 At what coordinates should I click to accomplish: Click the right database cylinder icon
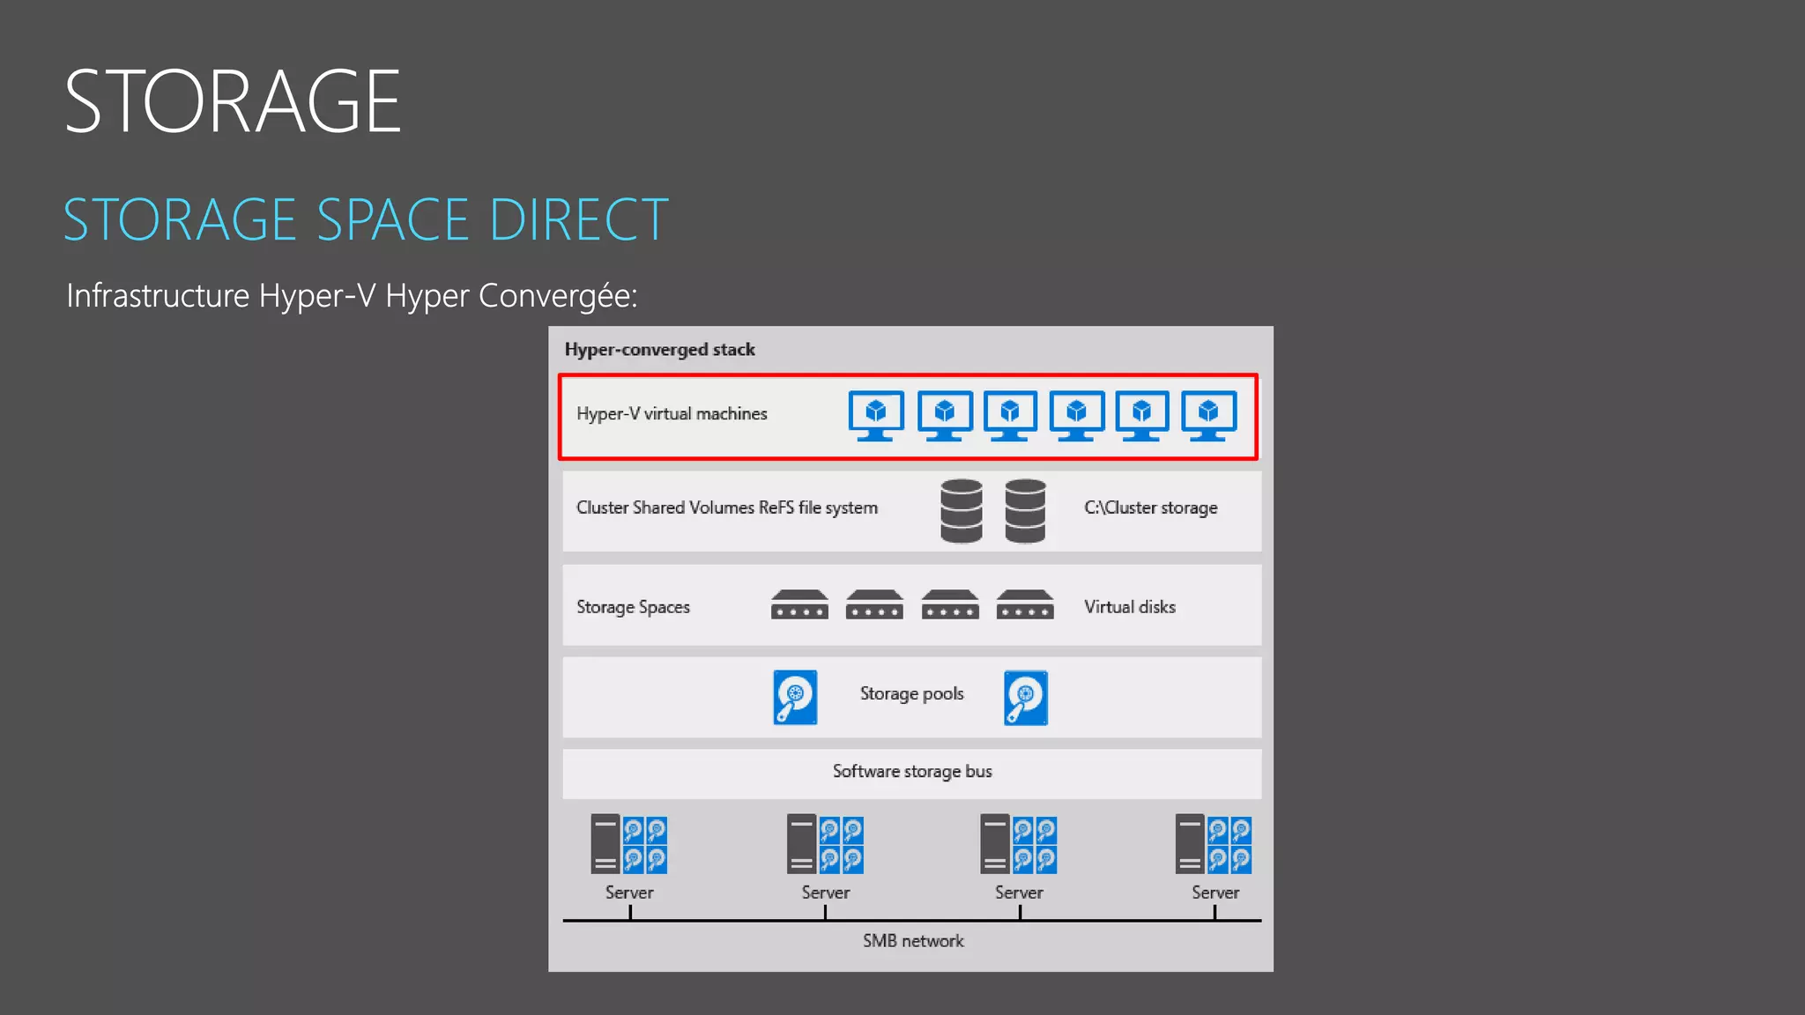1025,511
